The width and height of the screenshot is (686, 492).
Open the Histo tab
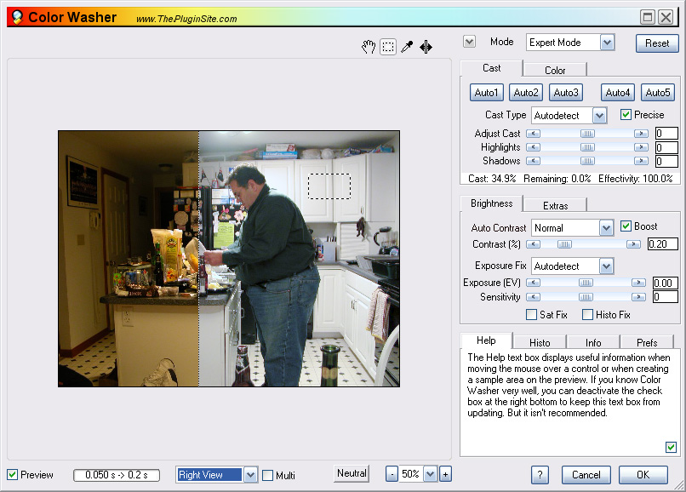coord(540,343)
